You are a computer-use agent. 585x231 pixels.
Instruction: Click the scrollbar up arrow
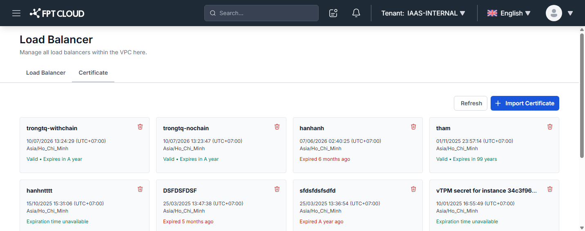[582, 29]
